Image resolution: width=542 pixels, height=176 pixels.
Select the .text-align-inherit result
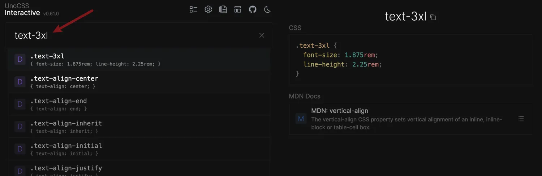click(139, 127)
